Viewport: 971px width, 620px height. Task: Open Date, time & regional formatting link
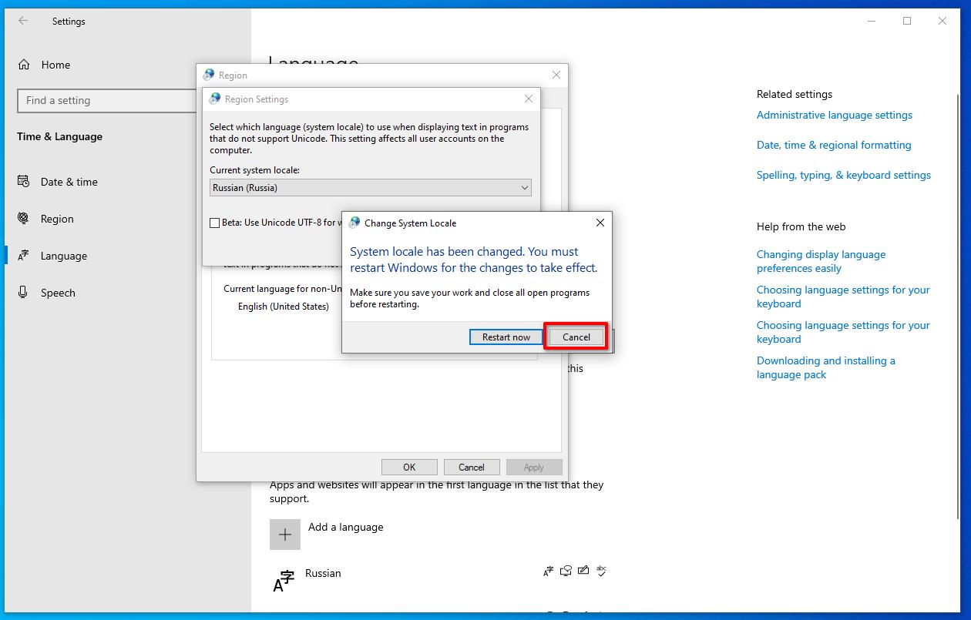(x=834, y=145)
